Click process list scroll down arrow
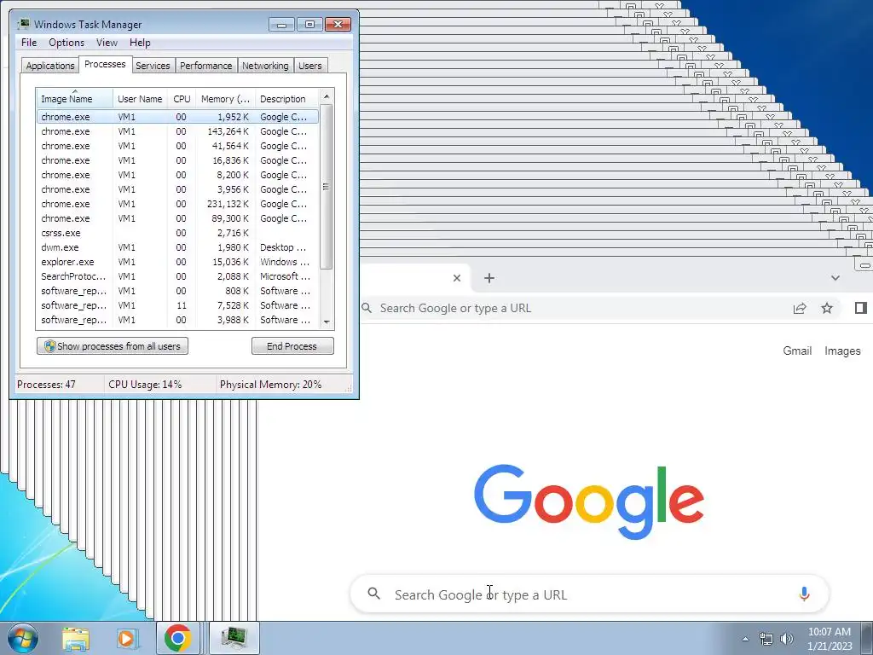873x655 pixels. [327, 322]
